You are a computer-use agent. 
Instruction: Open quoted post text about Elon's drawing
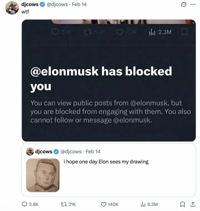106,162
